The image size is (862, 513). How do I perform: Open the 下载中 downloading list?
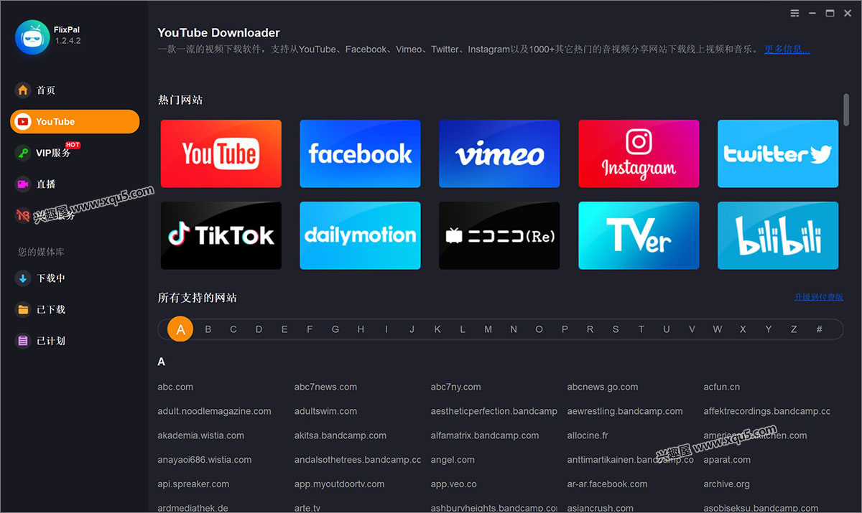(51, 278)
